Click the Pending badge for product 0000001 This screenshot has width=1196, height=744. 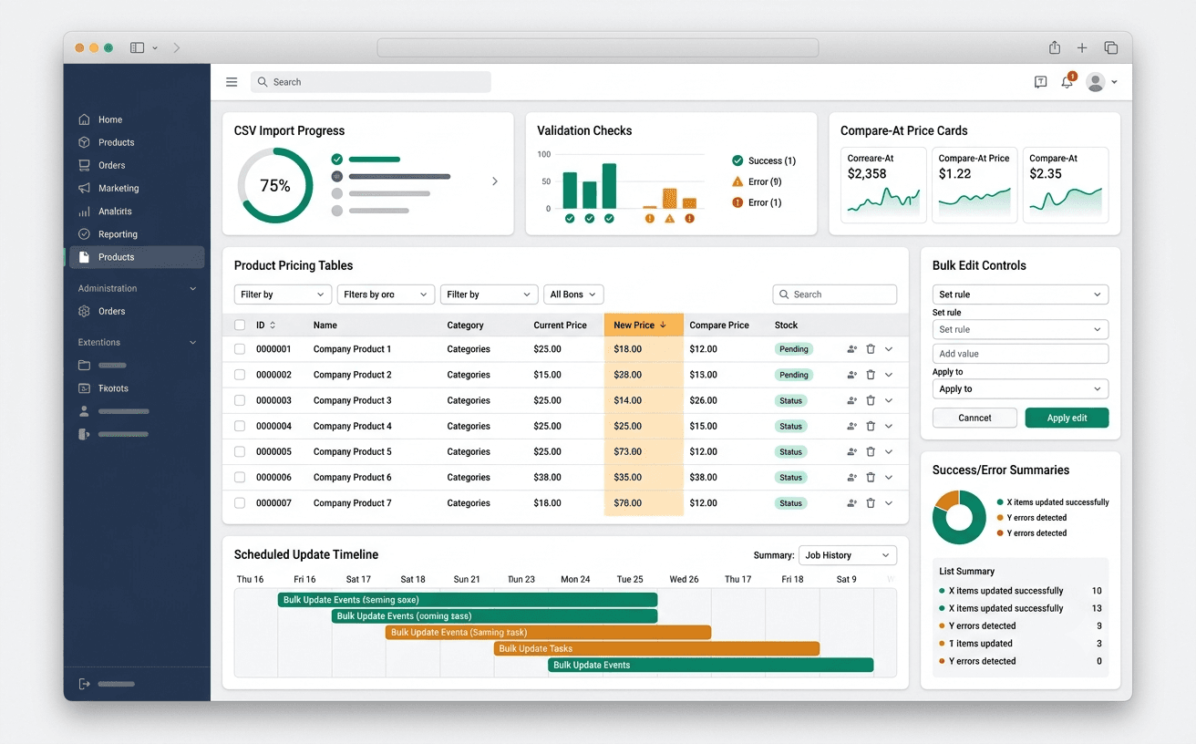coord(794,349)
